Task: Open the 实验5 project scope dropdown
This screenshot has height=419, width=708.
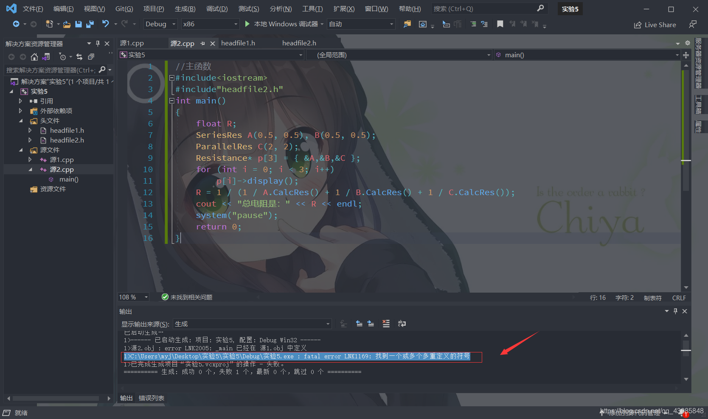Action: [211, 55]
